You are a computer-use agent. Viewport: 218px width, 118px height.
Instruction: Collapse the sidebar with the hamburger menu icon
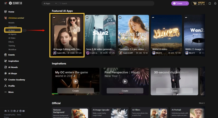[x=6, y=3]
